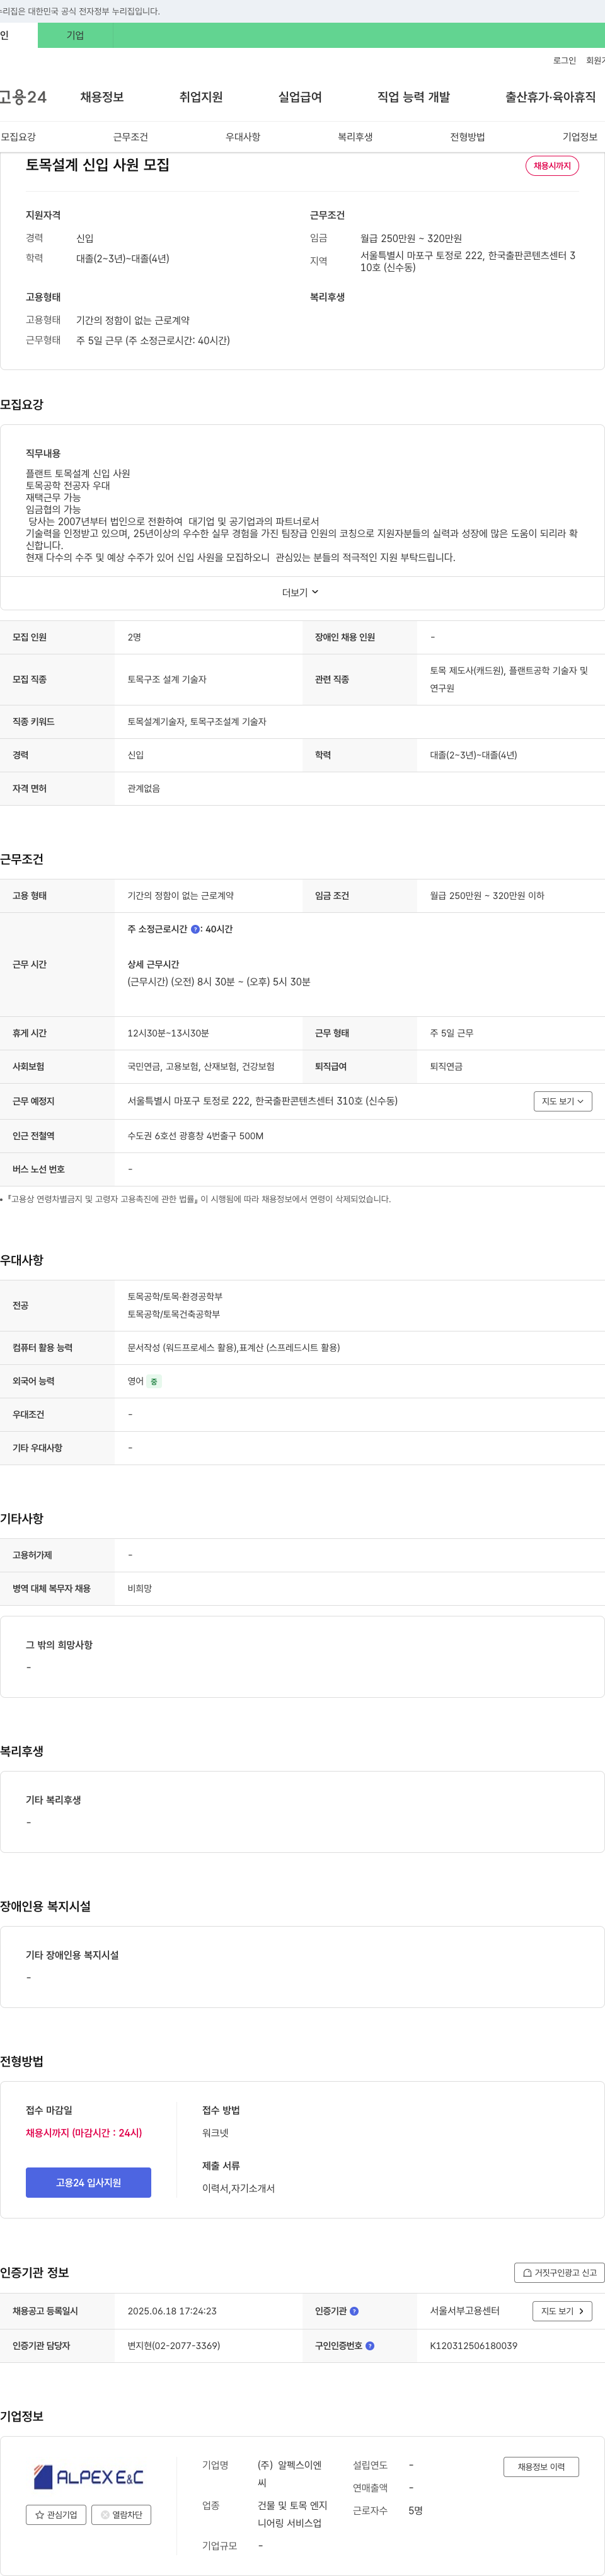Viewport: 605px width, 2576px height.
Task: Open the 취업지원 main menu
Action: click(x=201, y=97)
